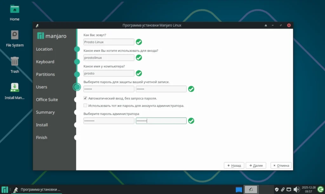
Task: Open the network connection tray icon
Action: (x=289, y=190)
